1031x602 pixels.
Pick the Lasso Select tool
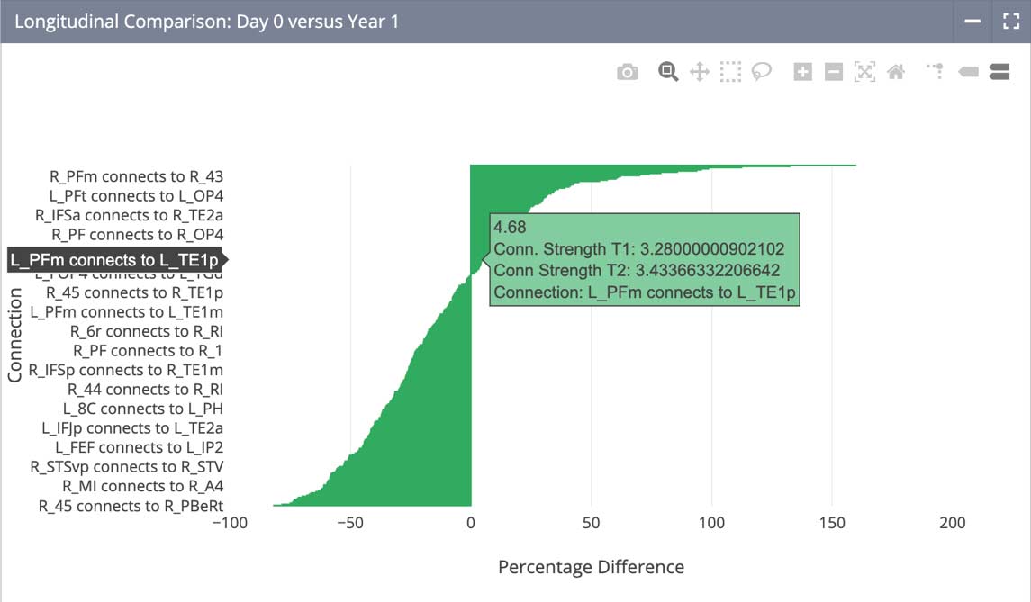pyautogui.click(x=762, y=72)
